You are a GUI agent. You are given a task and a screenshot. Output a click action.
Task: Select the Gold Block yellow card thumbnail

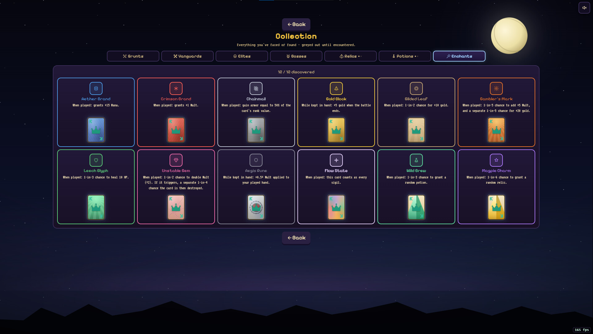pos(336,130)
